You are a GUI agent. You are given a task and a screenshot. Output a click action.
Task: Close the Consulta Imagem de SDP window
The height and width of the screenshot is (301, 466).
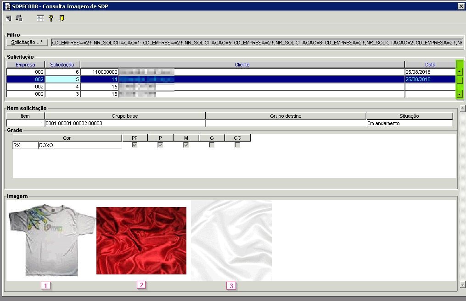pos(461,6)
